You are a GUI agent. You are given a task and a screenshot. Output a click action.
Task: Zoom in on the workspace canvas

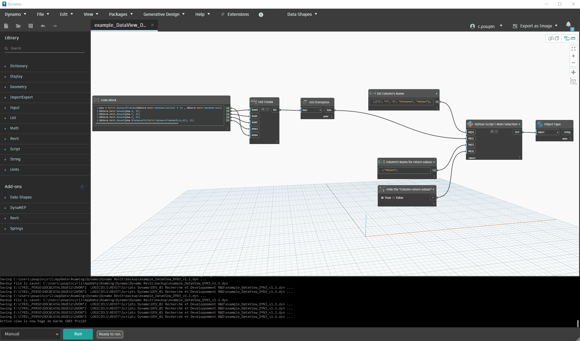click(573, 56)
